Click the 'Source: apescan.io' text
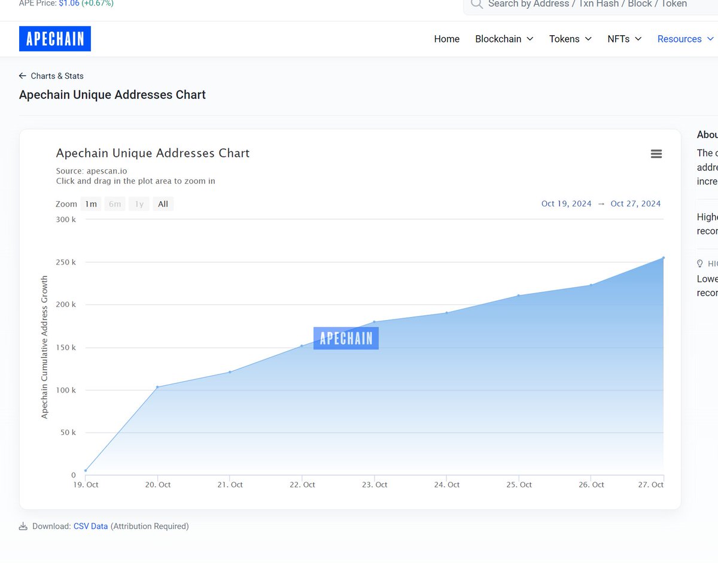This screenshot has height=563, width=718. tap(92, 171)
